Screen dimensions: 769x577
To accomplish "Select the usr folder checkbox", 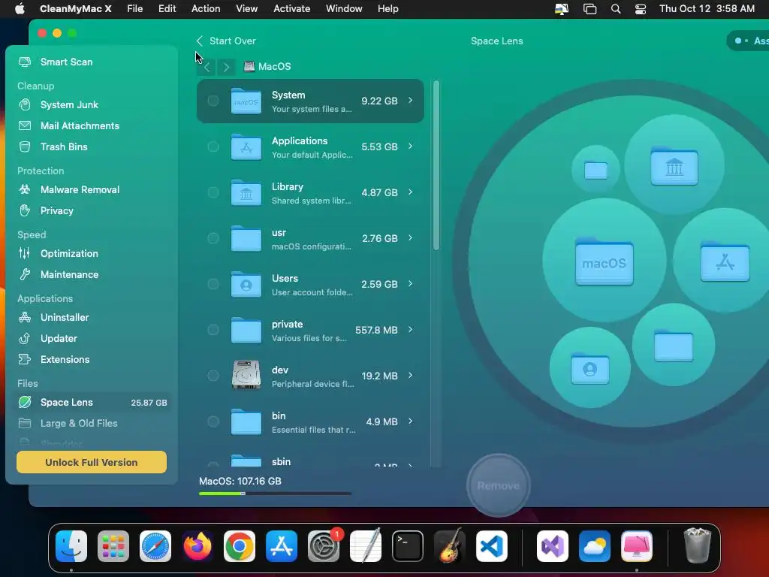I will click(213, 238).
